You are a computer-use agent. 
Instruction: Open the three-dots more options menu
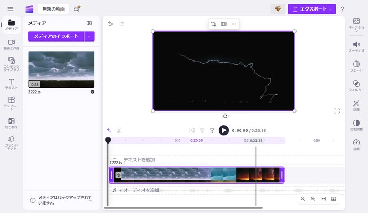point(234,24)
